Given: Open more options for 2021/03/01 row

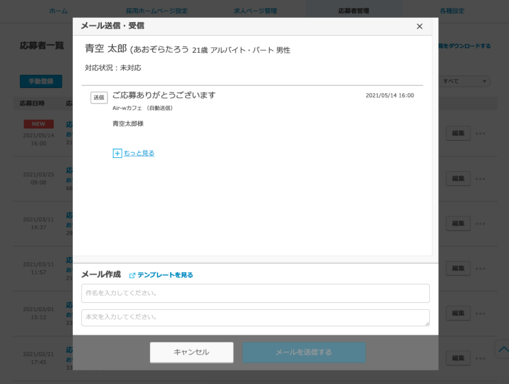Looking at the screenshot, I should point(480,313).
